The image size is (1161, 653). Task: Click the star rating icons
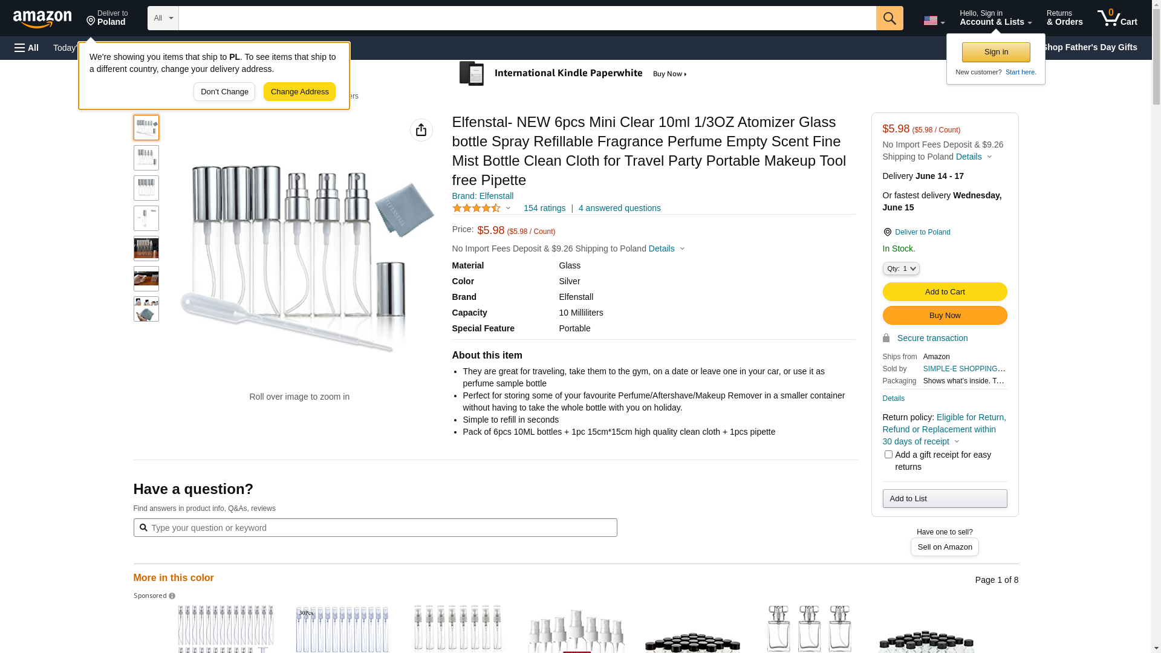pyautogui.click(x=476, y=208)
